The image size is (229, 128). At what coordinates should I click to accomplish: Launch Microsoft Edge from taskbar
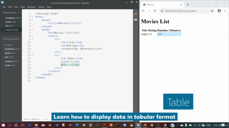(30, 125)
